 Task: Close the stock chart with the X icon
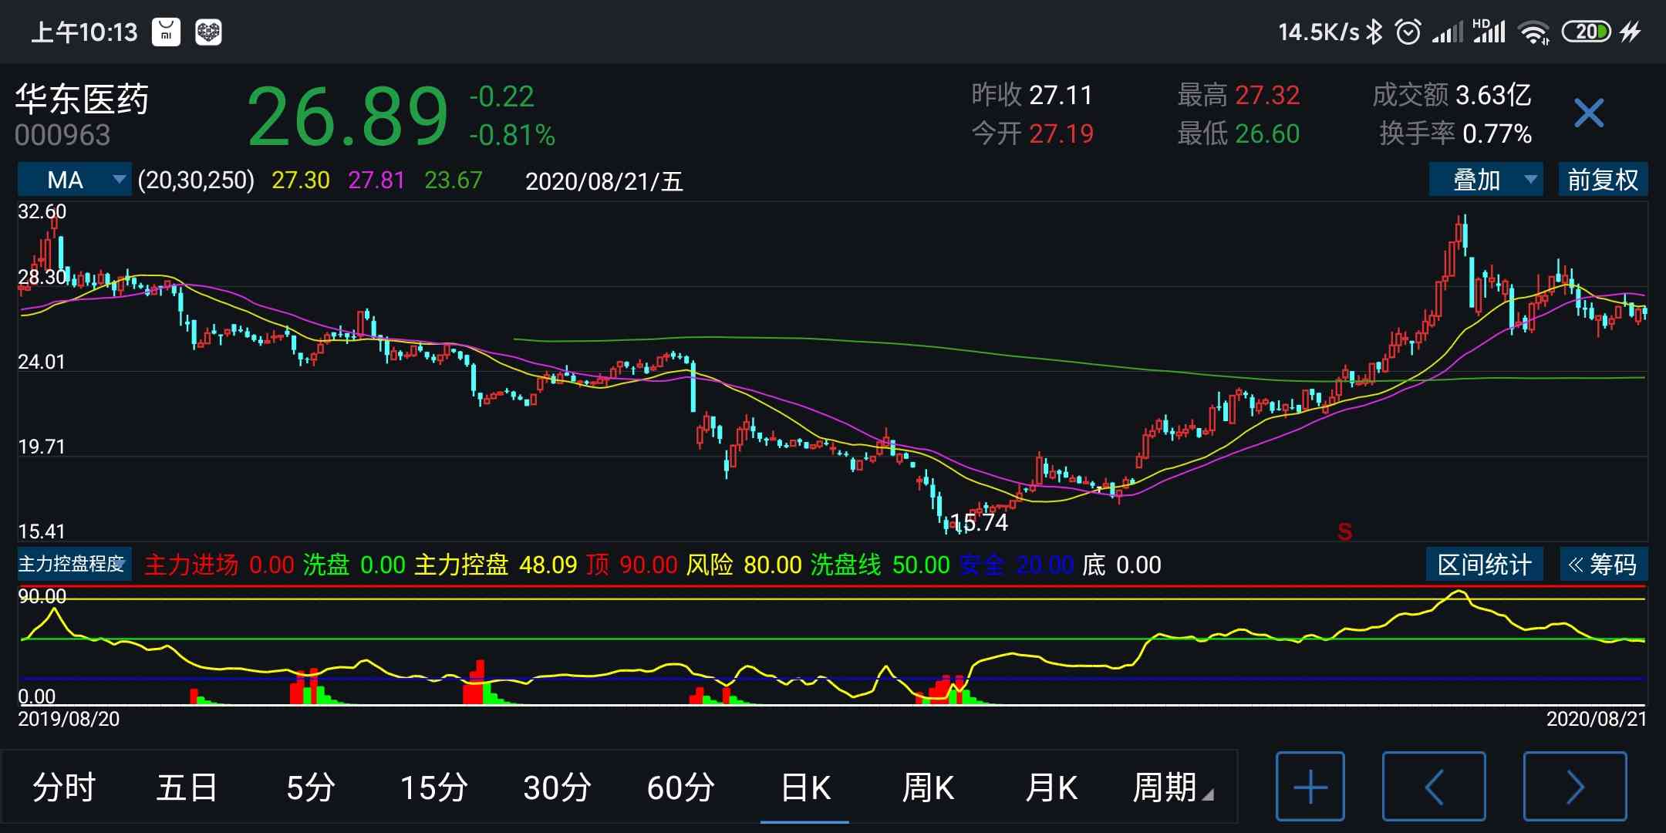coord(1588,113)
